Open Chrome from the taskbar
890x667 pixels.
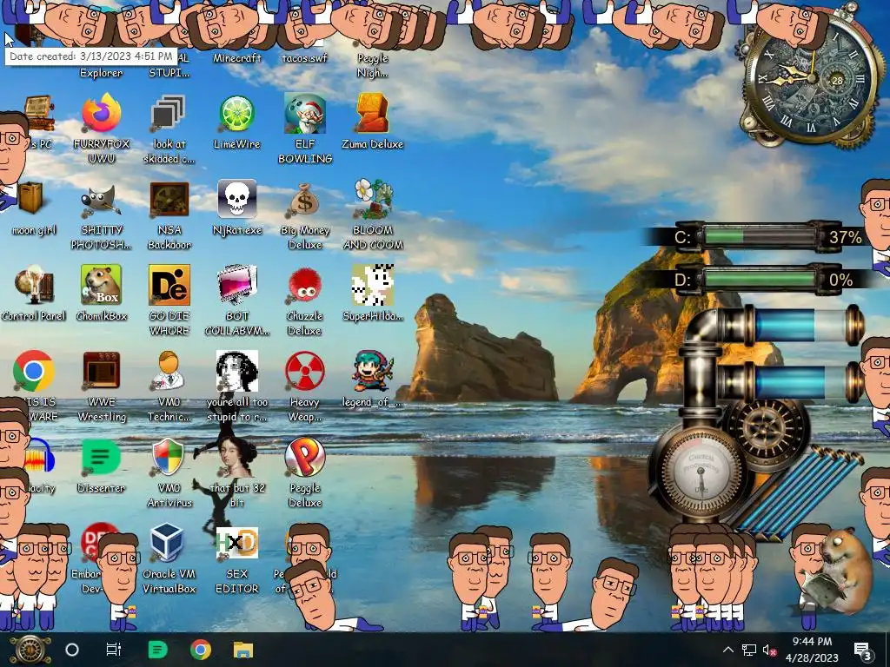[201, 650]
